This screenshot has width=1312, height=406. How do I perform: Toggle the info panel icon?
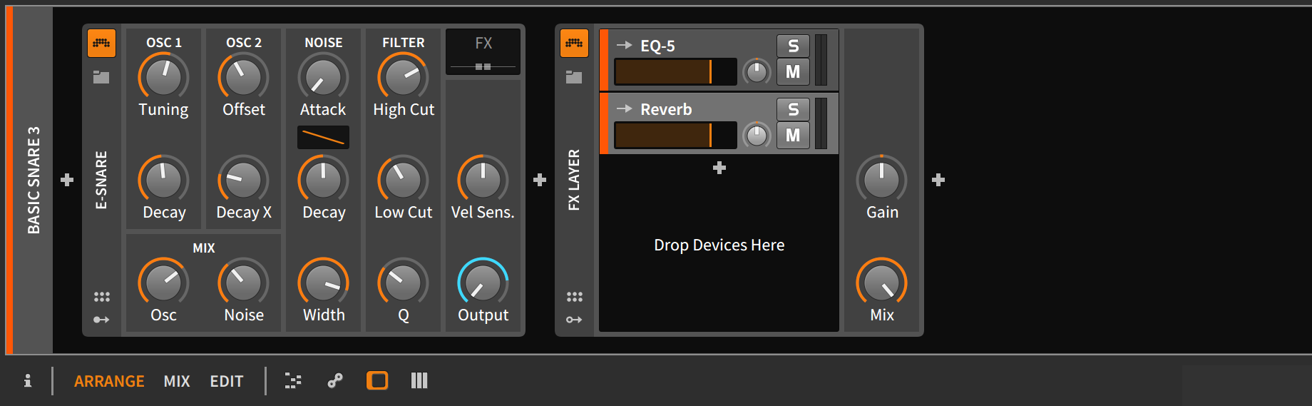point(28,381)
